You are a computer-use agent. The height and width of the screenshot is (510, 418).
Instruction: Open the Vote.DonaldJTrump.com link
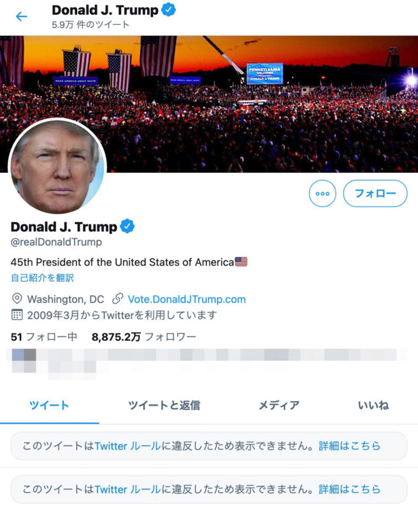187,299
